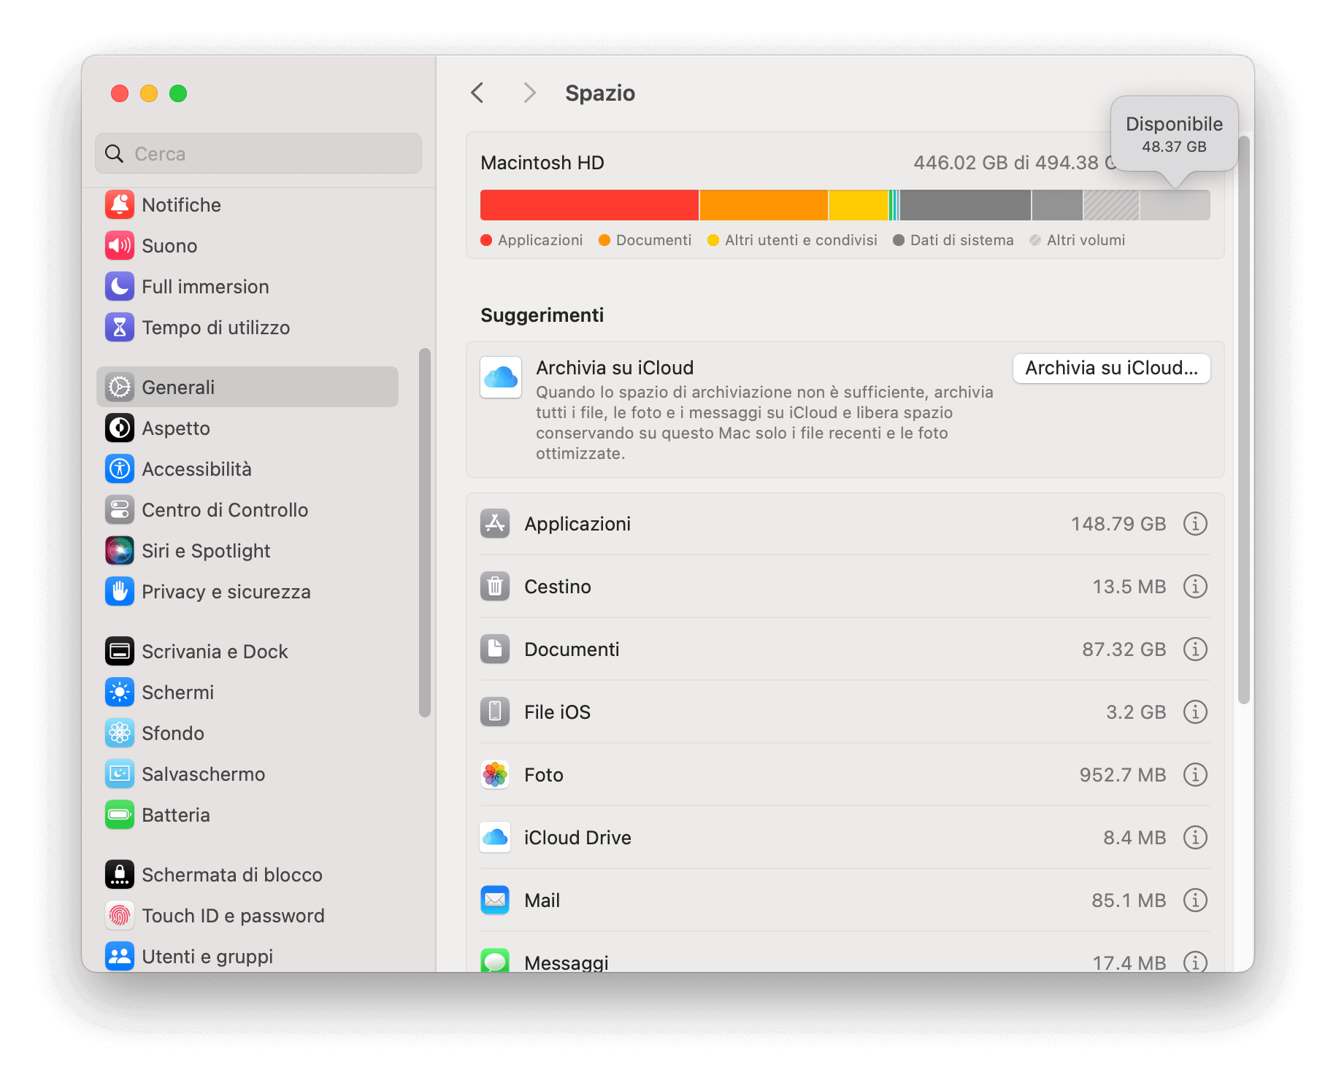Show info for iCloud Drive storage
The height and width of the screenshot is (1080, 1336).
(1195, 838)
